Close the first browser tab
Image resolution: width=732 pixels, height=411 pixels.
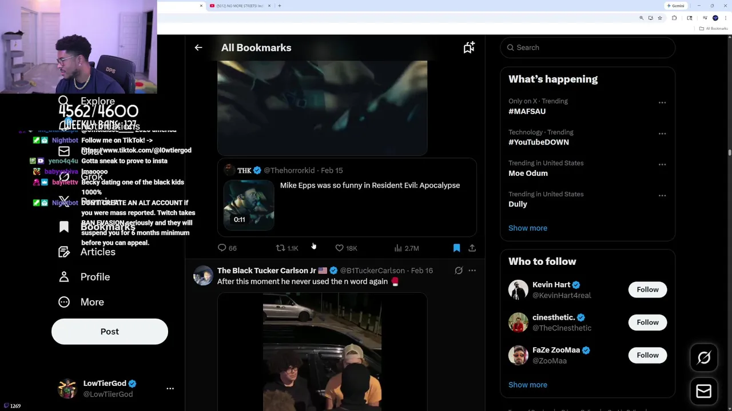point(201,6)
